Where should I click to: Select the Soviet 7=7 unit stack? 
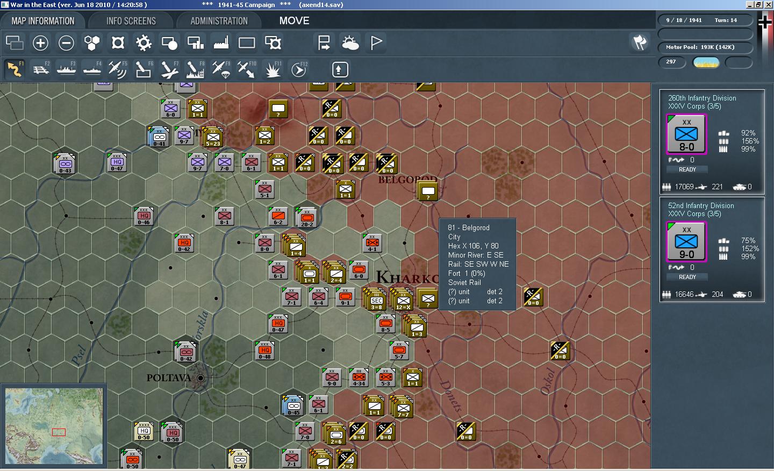click(x=403, y=407)
